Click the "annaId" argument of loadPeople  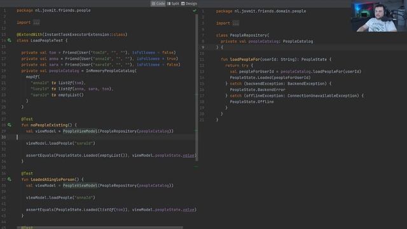pyautogui.click(x=83, y=198)
